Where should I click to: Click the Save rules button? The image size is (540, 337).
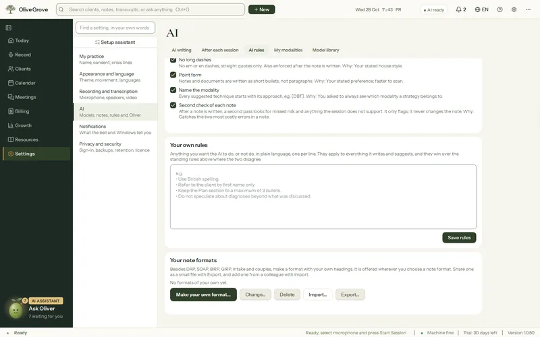point(459,238)
